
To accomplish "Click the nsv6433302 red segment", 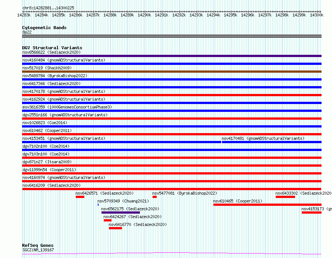I will pyautogui.click(x=285, y=197).
